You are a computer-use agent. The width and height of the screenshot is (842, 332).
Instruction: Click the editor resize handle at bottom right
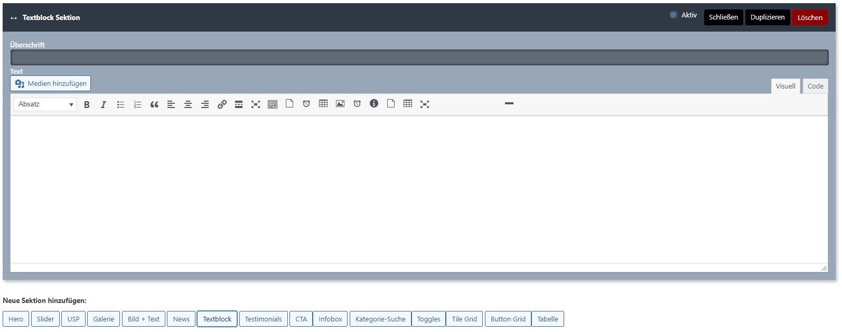[824, 268]
